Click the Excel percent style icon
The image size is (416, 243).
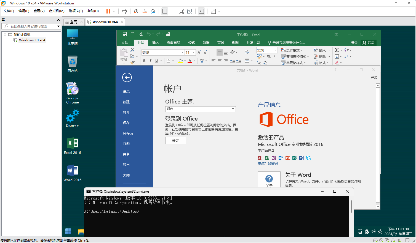point(269,56)
